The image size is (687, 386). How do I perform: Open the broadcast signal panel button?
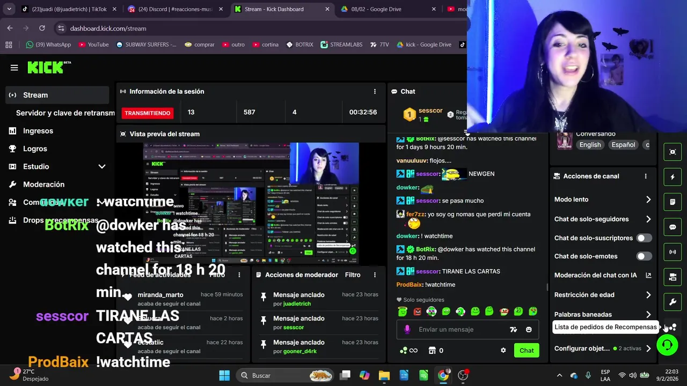(673, 252)
